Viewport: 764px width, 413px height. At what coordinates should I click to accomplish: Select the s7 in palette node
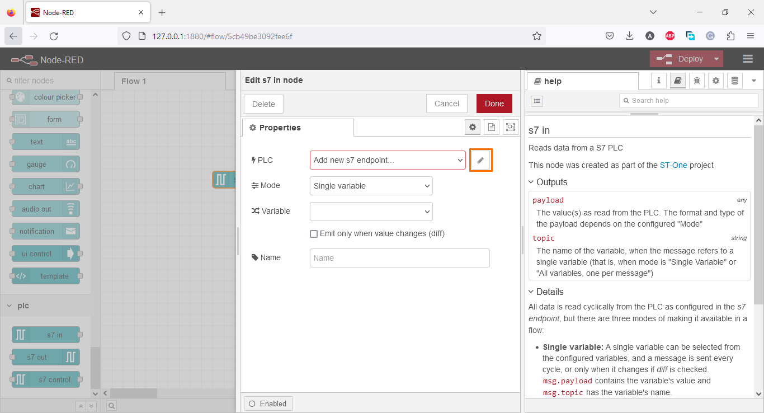46,335
